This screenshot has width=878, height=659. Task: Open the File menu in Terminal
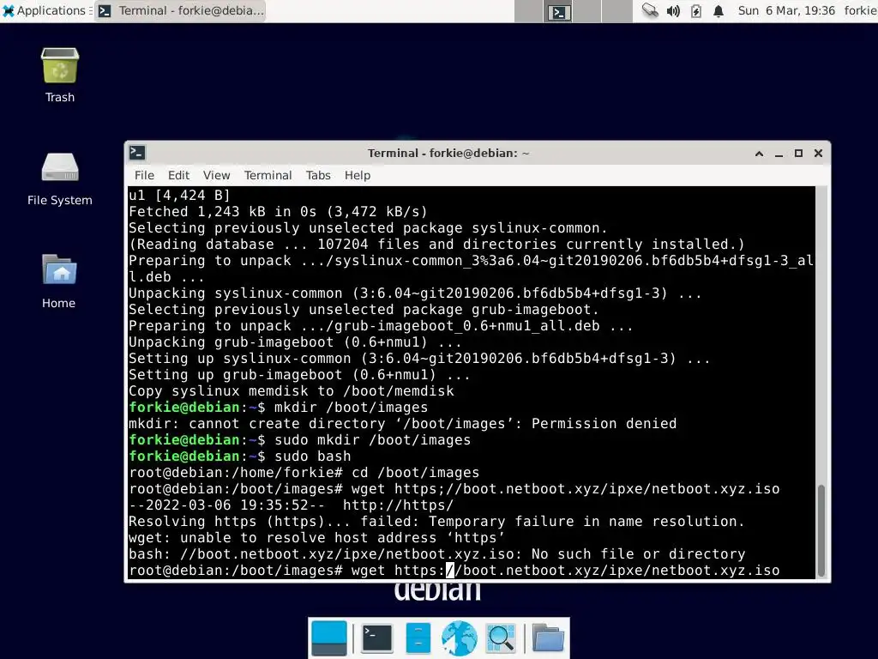144,175
